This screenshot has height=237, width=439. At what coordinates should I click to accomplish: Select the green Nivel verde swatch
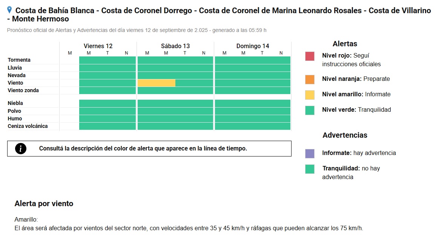(x=310, y=110)
